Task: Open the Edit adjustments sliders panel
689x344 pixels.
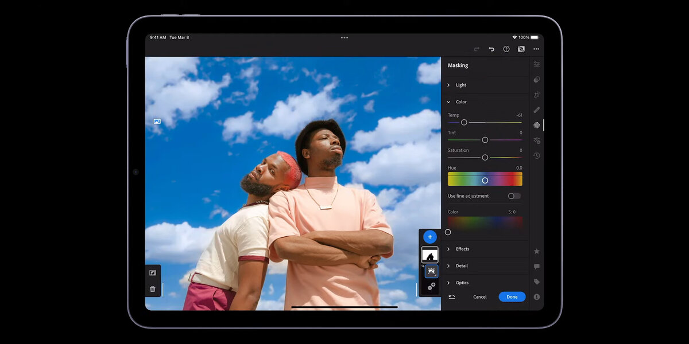Action: pos(537,64)
